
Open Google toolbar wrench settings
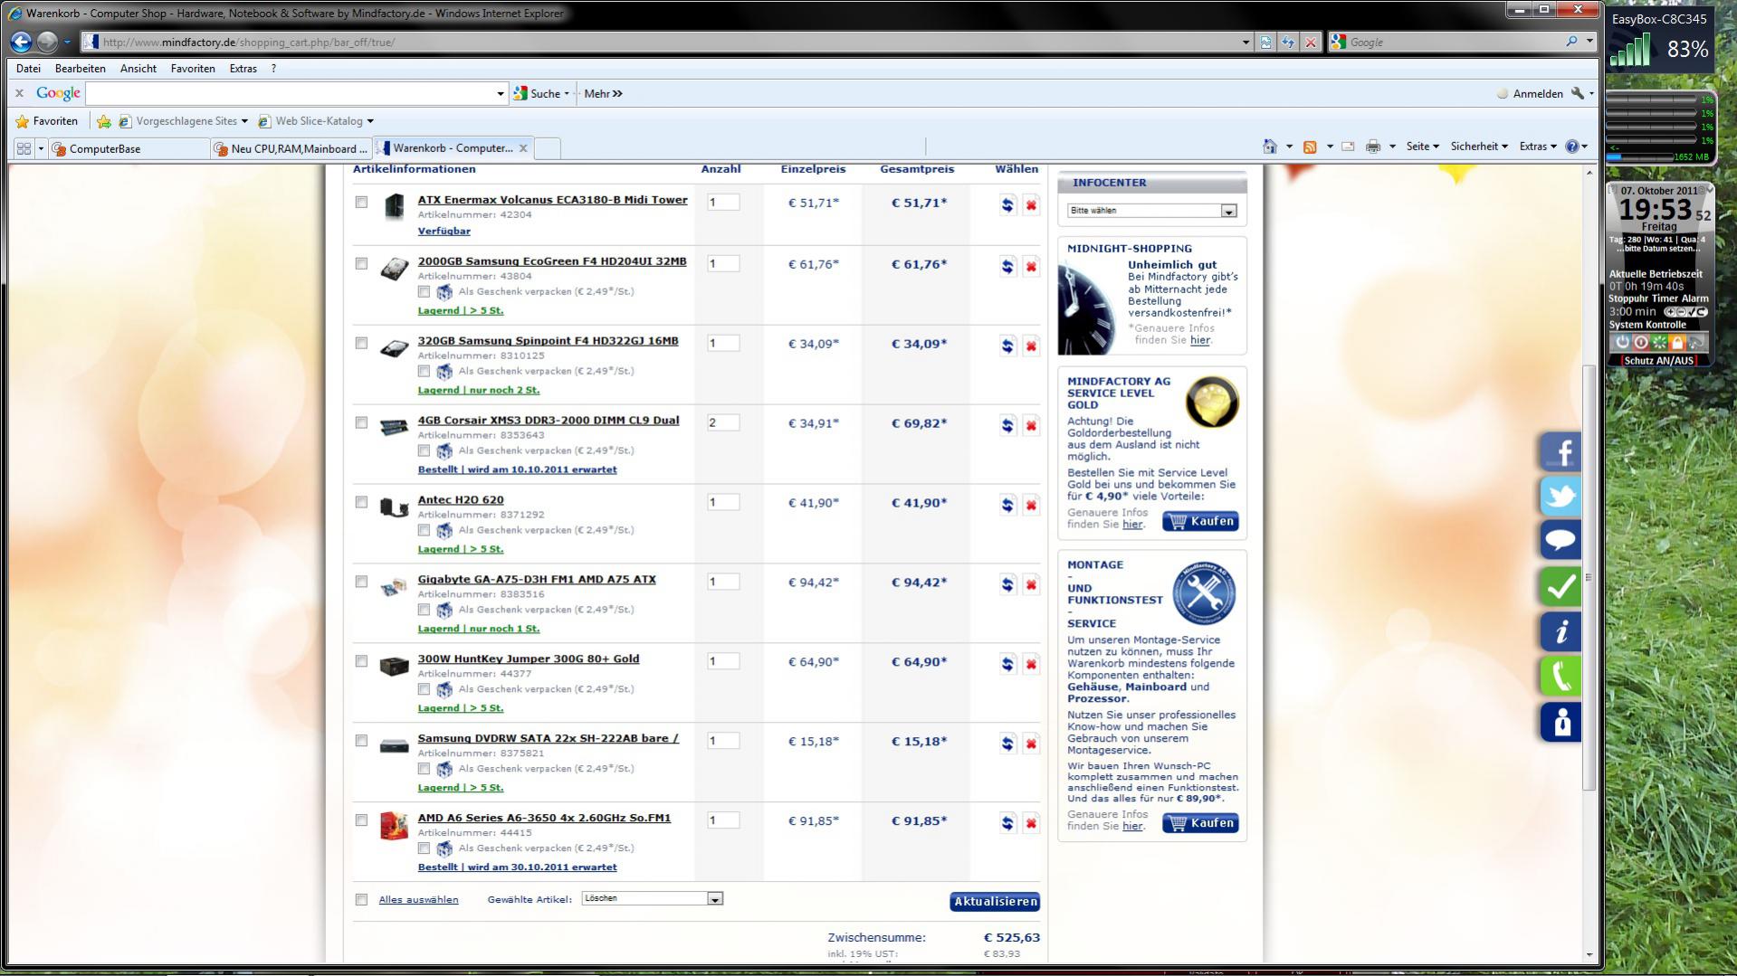(1578, 93)
